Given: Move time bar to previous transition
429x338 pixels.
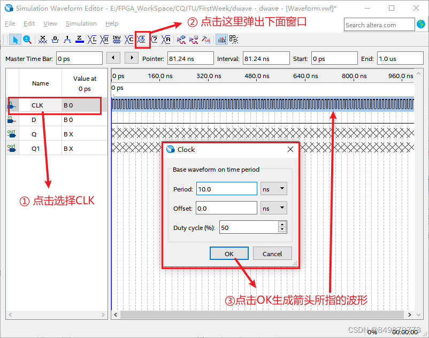Looking at the screenshot, I should coord(113,58).
